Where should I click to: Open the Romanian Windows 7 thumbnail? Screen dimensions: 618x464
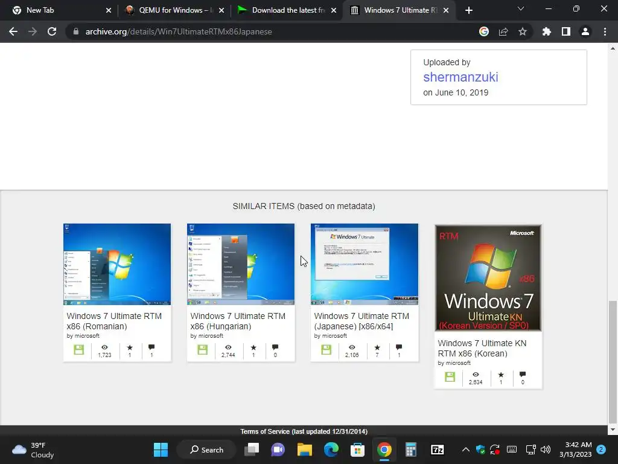117,265
